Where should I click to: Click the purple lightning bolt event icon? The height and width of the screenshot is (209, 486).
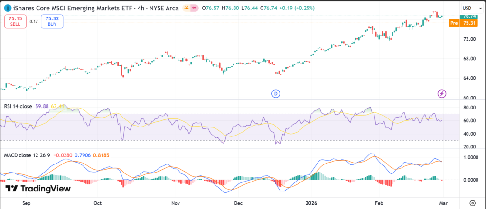point(442,93)
